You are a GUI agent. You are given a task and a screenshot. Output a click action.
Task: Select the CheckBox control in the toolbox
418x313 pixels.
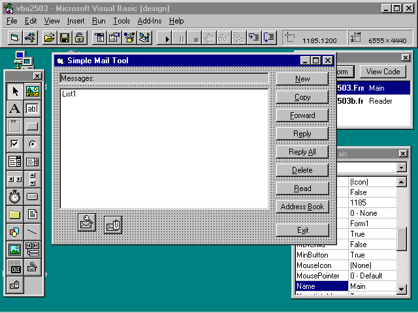click(14, 143)
